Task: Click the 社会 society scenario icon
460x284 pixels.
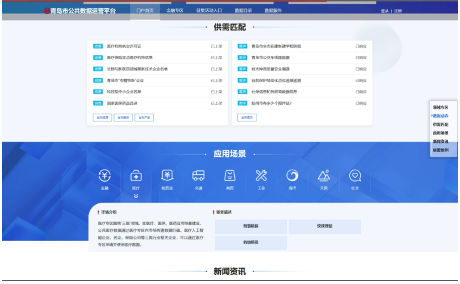Action: 355,176
